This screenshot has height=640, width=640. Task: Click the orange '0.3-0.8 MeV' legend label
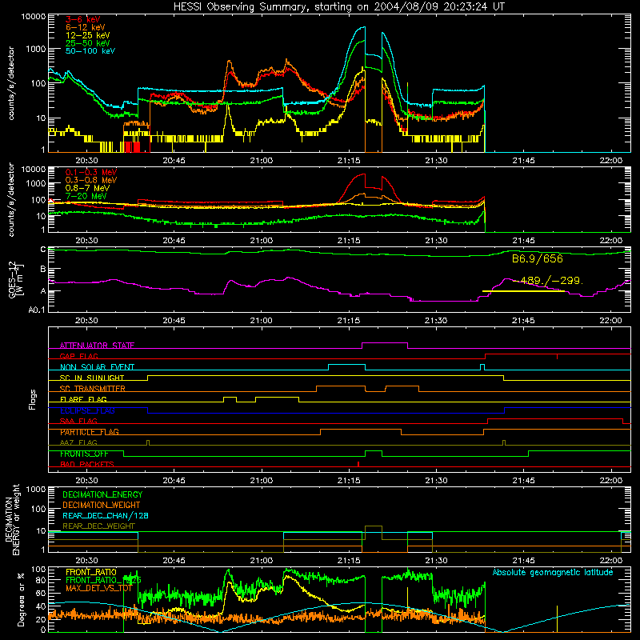pos(91,180)
